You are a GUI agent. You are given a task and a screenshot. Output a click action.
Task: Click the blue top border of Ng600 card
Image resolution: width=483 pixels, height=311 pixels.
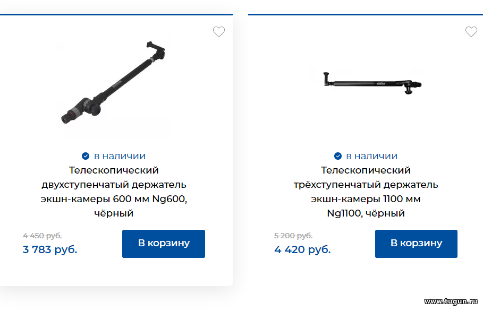click(x=116, y=14)
